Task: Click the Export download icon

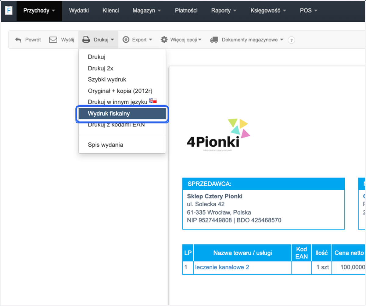Action: pos(126,40)
